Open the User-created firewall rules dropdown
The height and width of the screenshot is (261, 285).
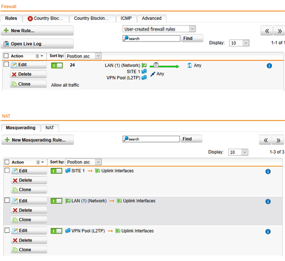coord(159,29)
